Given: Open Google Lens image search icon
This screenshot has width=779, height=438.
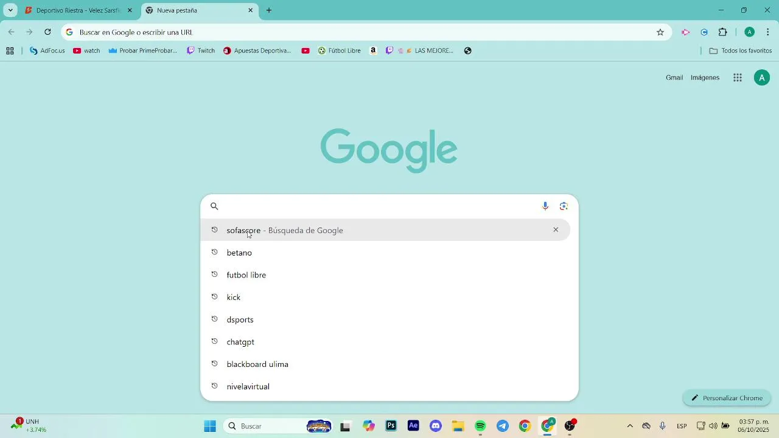Looking at the screenshot, I should [x=564, y=206].
